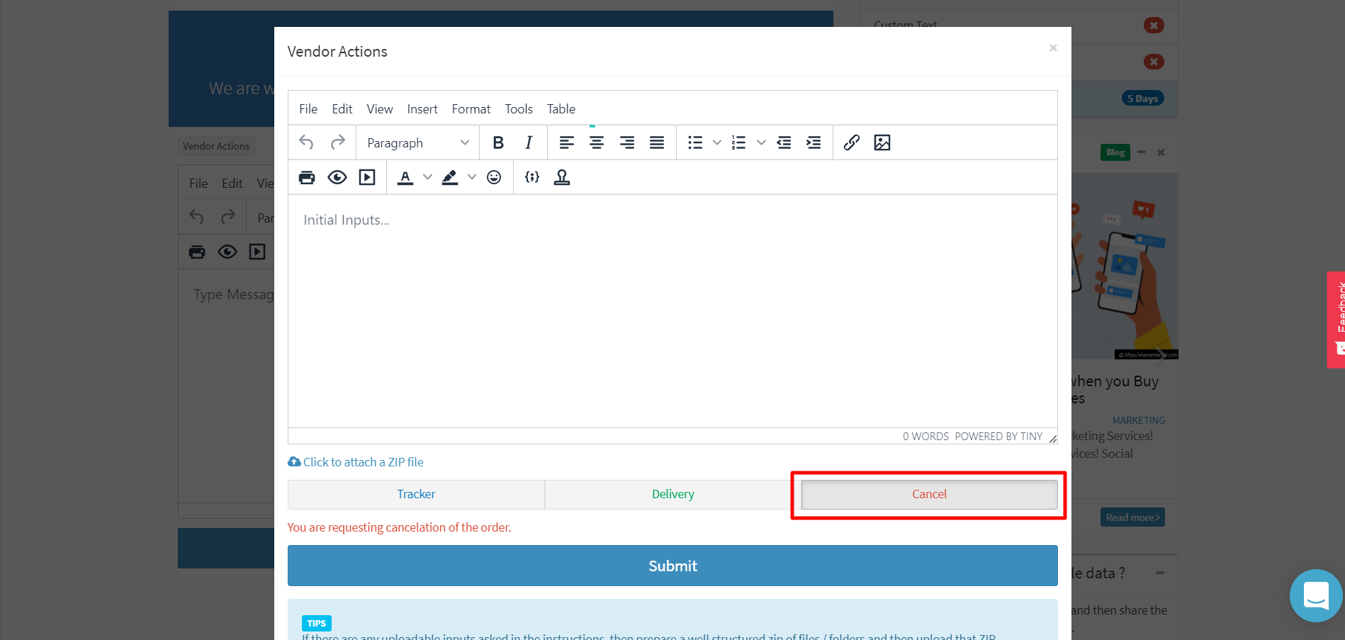This screenshot has height=640, width=1345.
Task: Expand the bullet list style dropdown arrow
Action: click(x=717, y=142)
